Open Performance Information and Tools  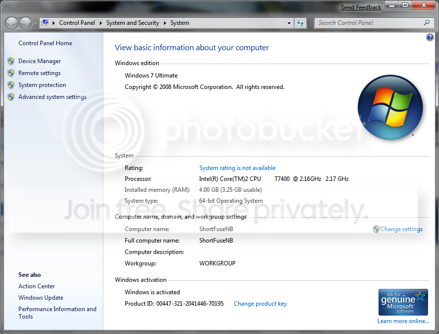(57, 313)
